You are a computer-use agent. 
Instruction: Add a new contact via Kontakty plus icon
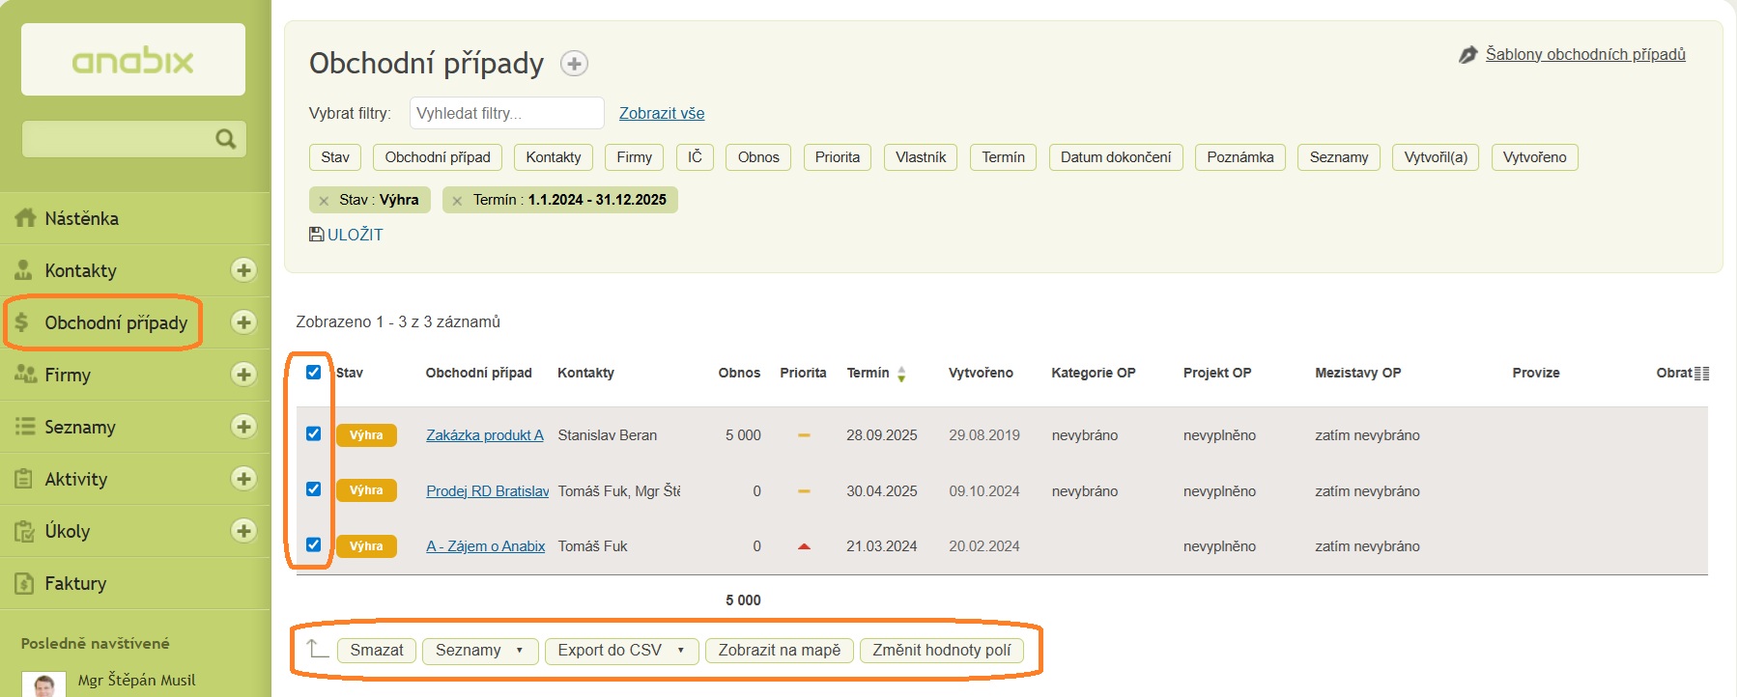click(x=243, y=270)
